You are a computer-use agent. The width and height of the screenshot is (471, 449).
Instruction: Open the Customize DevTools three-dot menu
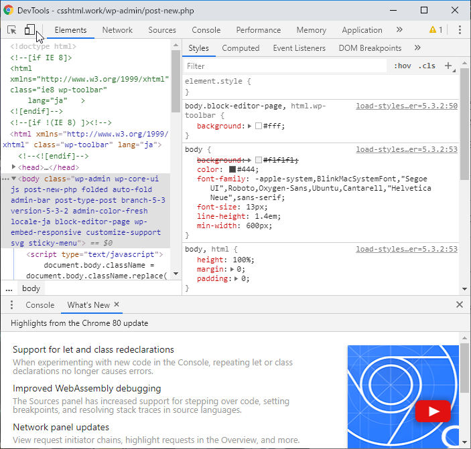(x=460, y=29)
